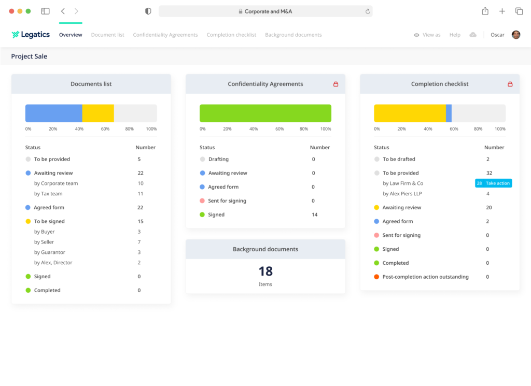Select Post-completion action outstanding row
Image resolution: width=531 pixels, height=386 pixels.
[440, 277]
